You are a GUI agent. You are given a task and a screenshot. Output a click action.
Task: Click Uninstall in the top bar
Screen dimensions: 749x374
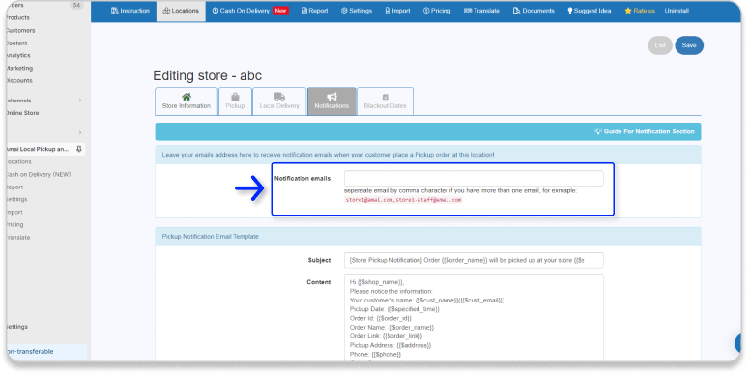tap(677, 11)
